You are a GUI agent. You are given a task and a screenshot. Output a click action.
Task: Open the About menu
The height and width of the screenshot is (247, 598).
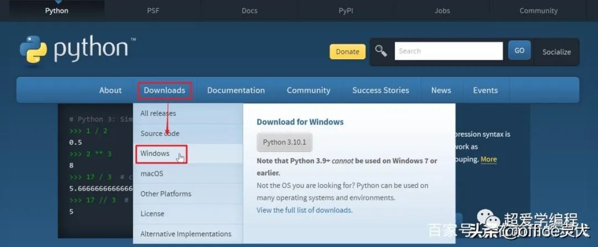coord(110,90)
